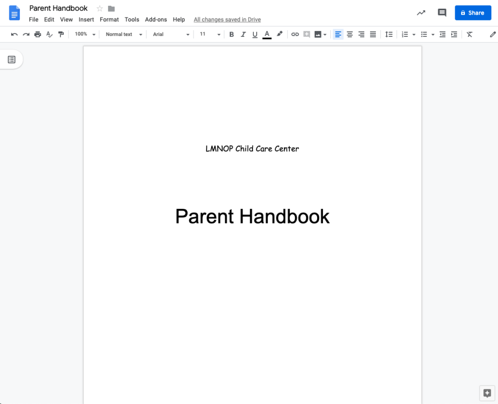Screen dimensions: 498x404
Task: Select Right align
Action: click(x=361, y=34)
